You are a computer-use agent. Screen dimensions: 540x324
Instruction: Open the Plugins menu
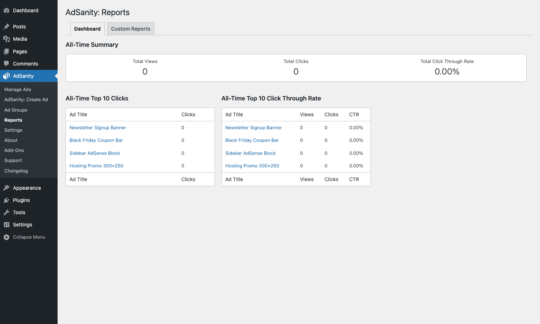click(x=21, y=200)
